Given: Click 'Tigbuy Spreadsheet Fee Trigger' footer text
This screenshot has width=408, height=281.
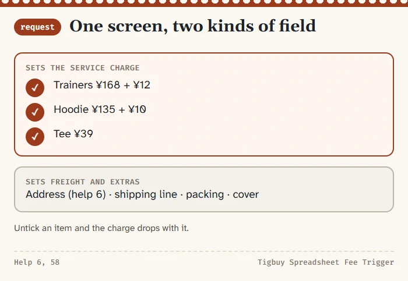Looking at the screenshot, I should click(x=326, y=262).
